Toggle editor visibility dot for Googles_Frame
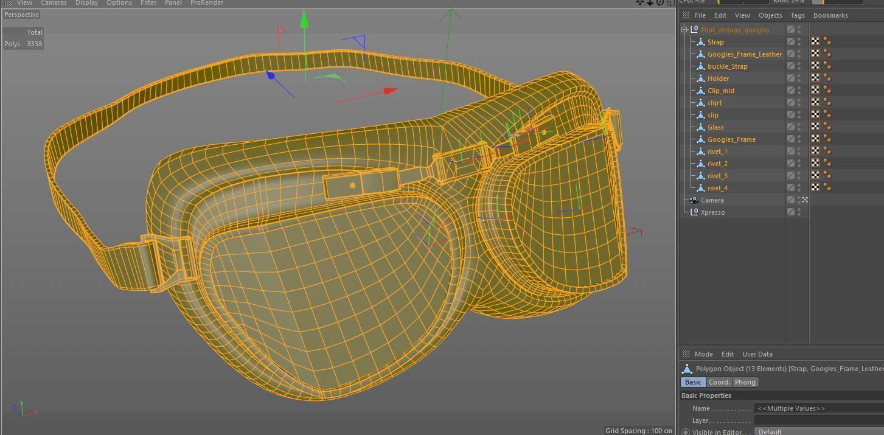 click(799, 137)
